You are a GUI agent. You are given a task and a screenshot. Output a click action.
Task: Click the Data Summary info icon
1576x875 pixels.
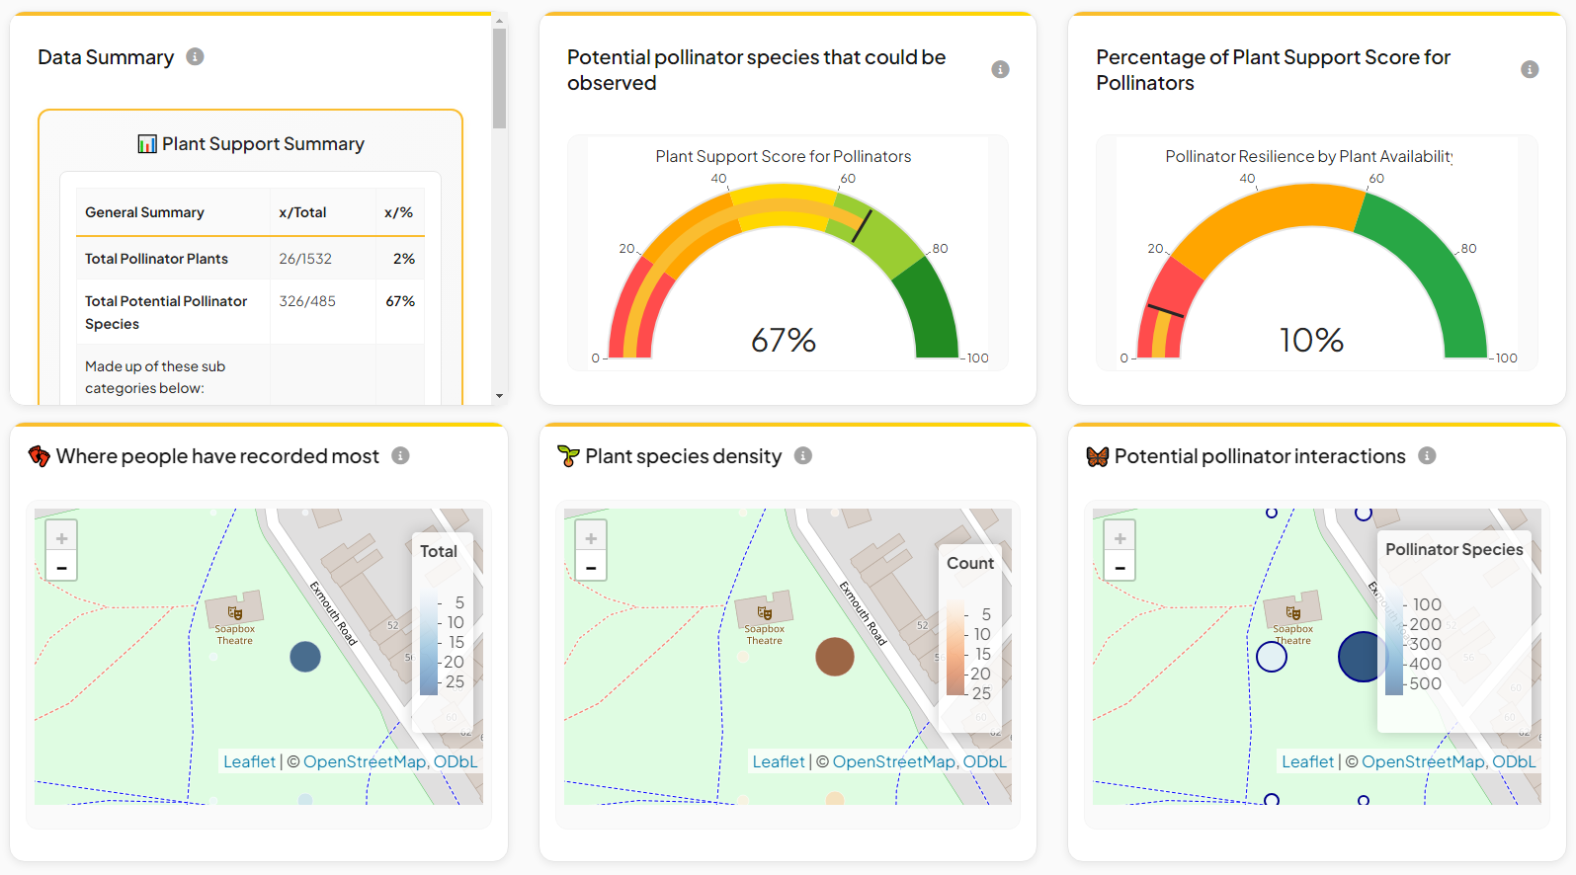click(x=196, y=56)
